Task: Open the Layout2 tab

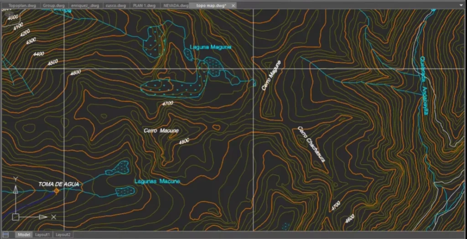Action: tap(63, 234)
